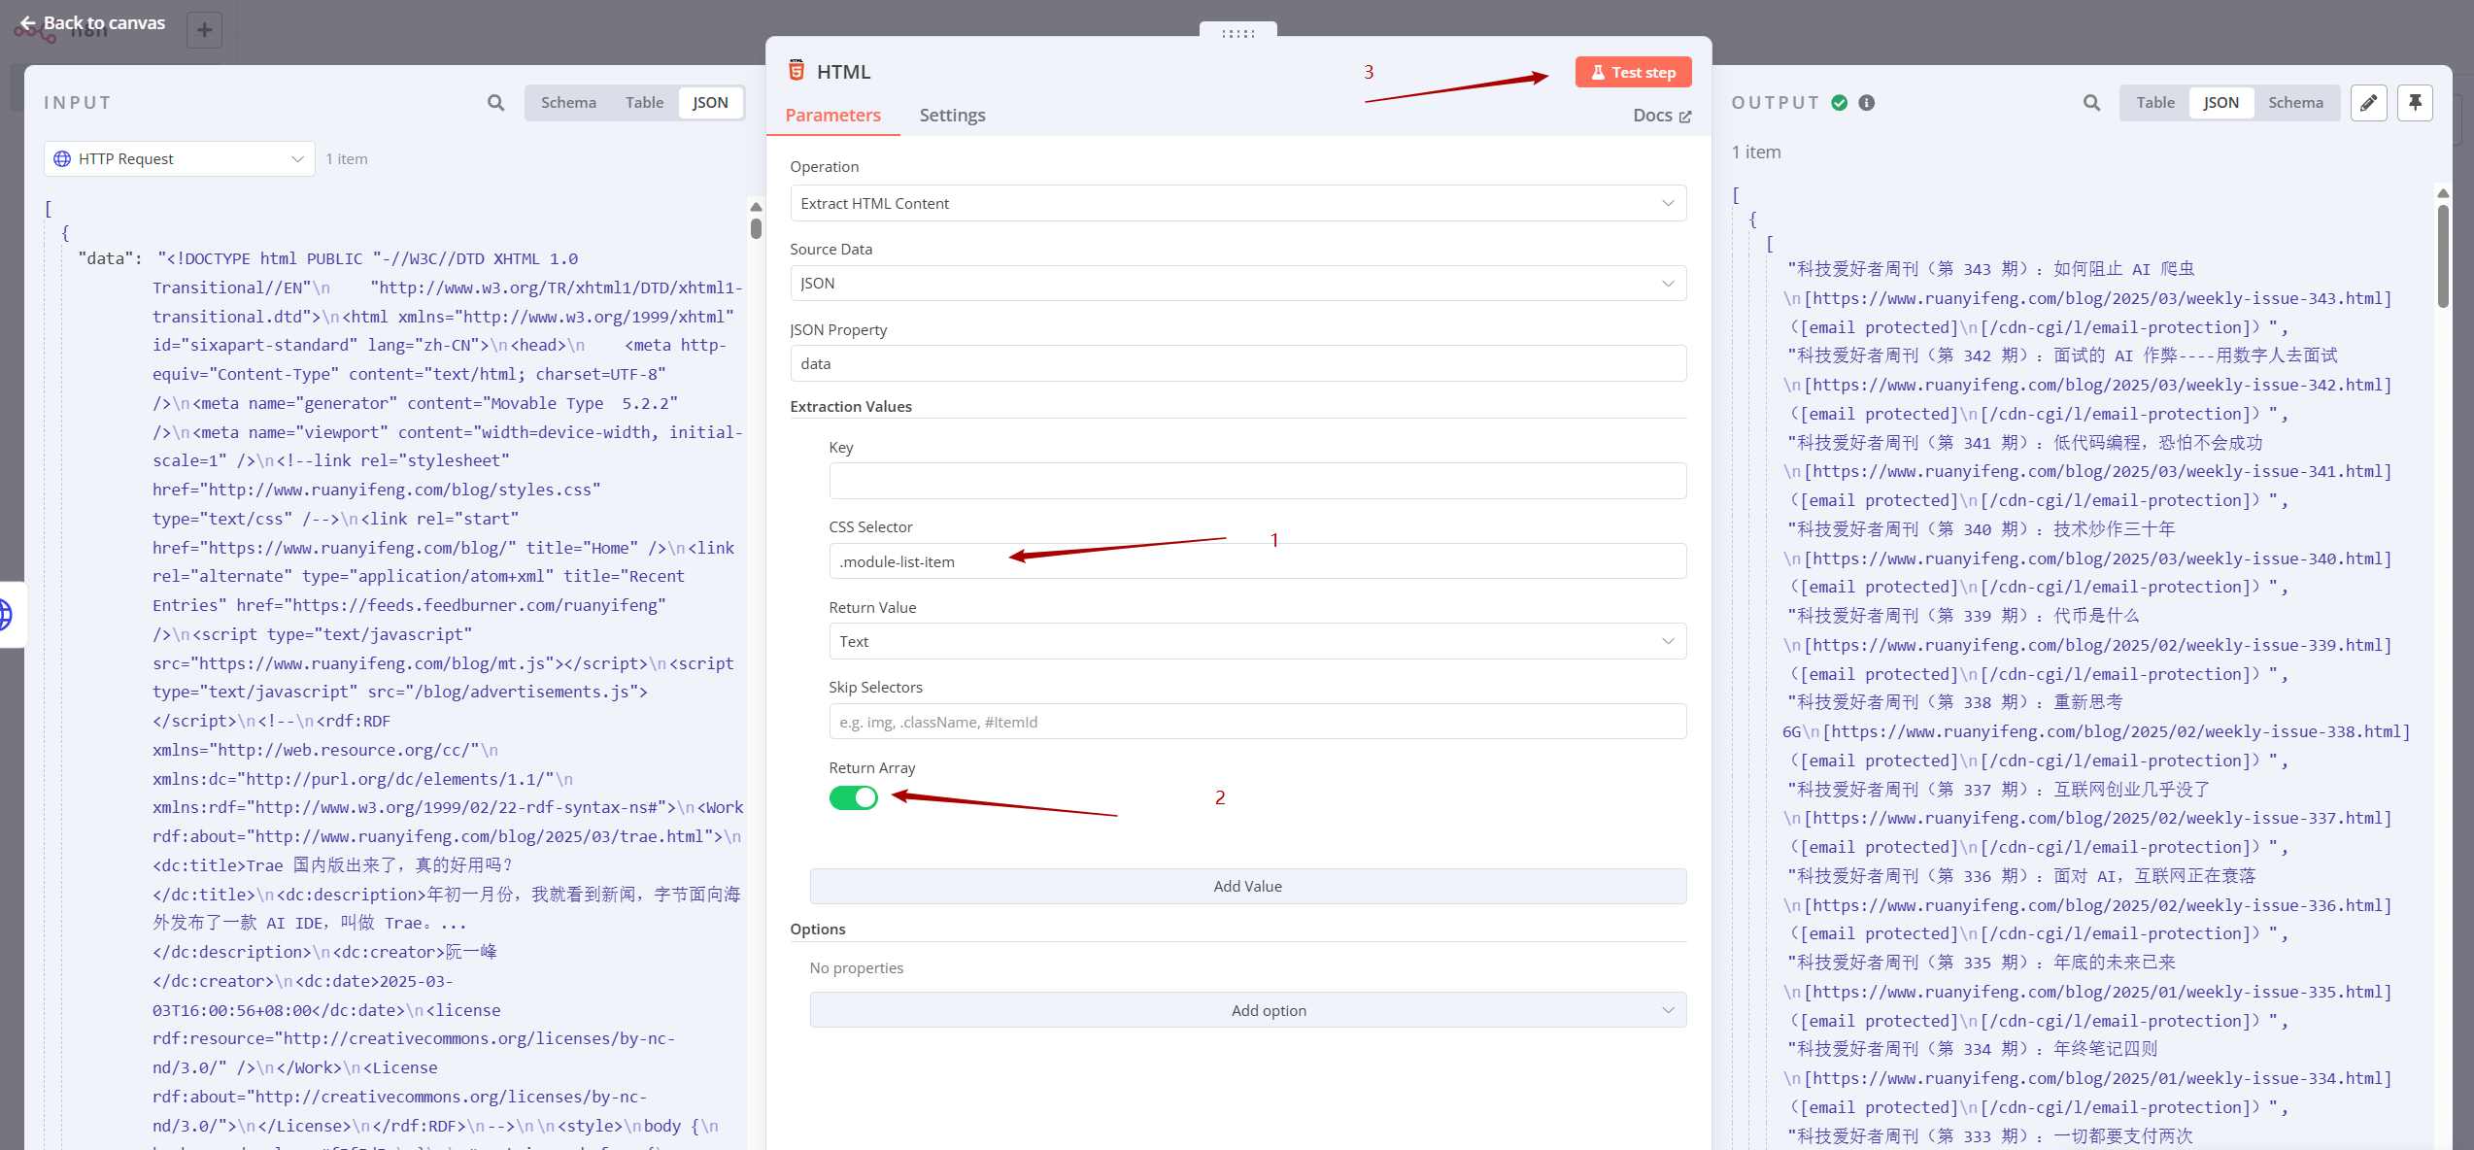This screenshot has height=1150, width=2474.
Task: Click the output panel search icon
Action: pos(2091,103)
